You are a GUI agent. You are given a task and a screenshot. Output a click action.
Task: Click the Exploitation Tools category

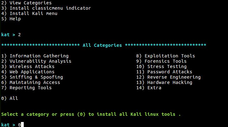[166, 56]
